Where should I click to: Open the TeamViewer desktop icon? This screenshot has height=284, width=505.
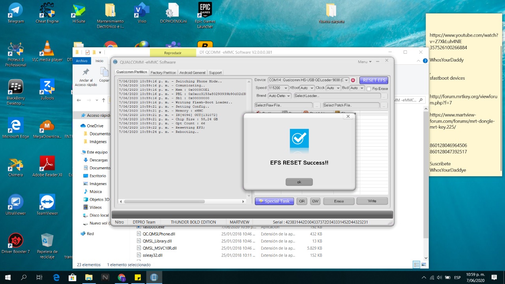[47, 205]
